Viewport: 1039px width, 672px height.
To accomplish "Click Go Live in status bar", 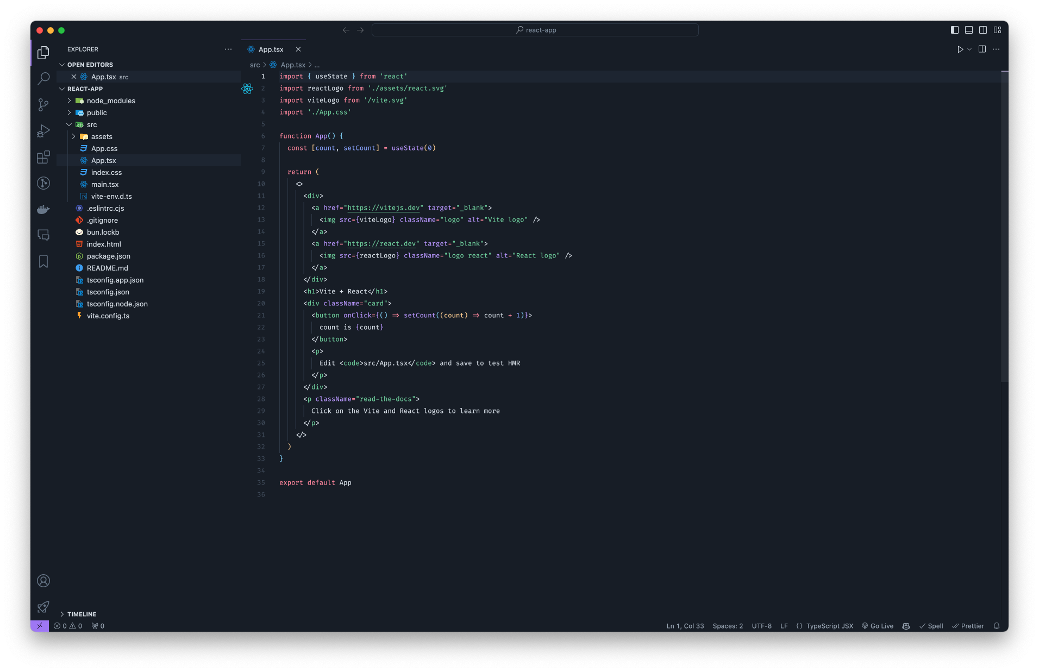I will click(x=878, y=626).
